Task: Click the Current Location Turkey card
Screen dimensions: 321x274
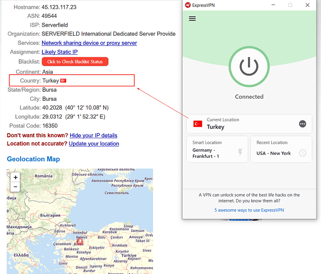Action: (249, 123)
